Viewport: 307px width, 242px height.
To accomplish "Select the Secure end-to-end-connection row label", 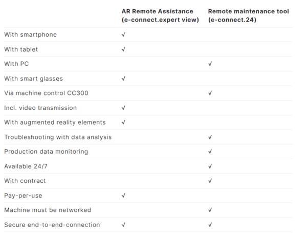I will (52, 225).
